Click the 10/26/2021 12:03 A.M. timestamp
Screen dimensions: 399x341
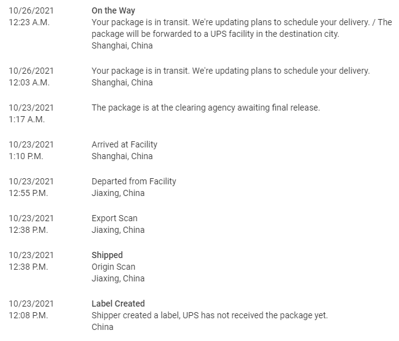point(31,77)
